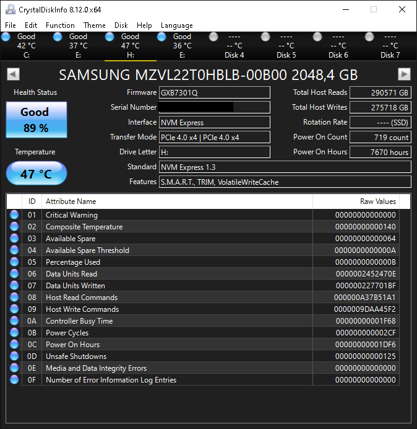The height and width of the screenshot is (429, 417).
Task: Click the status orb for Host Read Commands
Action: (14, 297)
